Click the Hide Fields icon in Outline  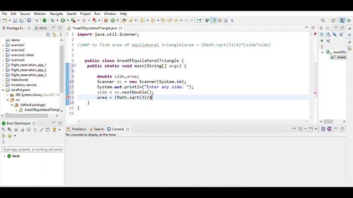335,35
